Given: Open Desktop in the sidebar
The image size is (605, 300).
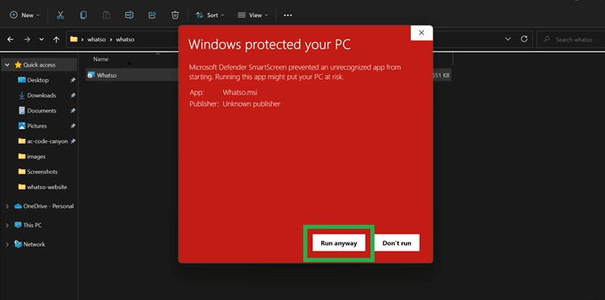Looking at the screenshot, I should tap(38, 80).
